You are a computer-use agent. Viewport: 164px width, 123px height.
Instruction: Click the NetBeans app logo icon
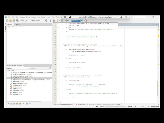6,17
